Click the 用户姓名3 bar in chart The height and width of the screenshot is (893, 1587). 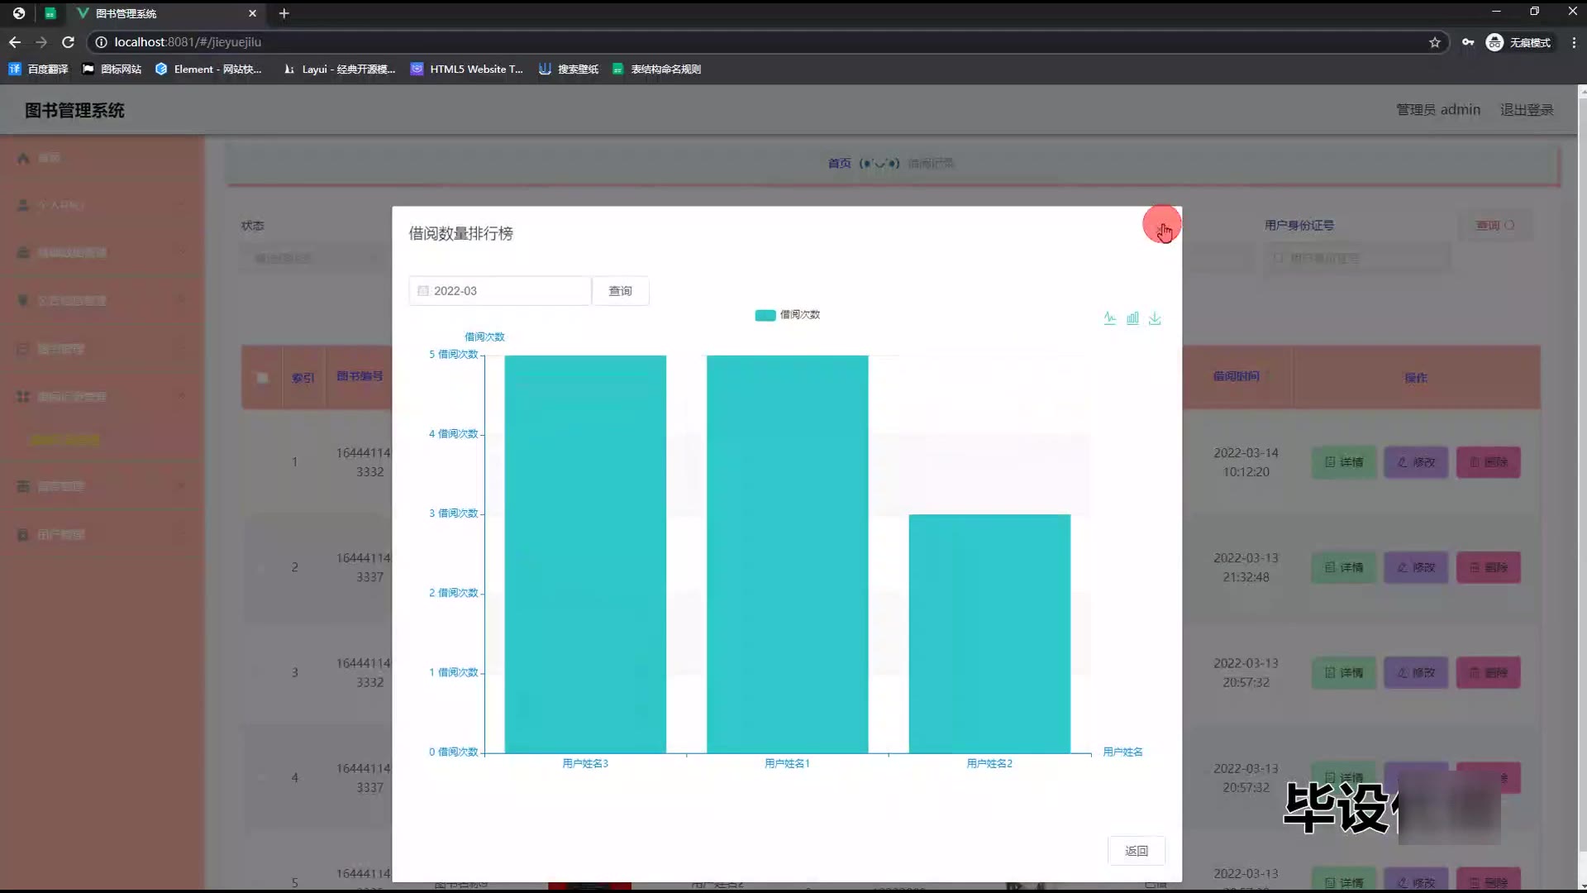tap(585, 554)
